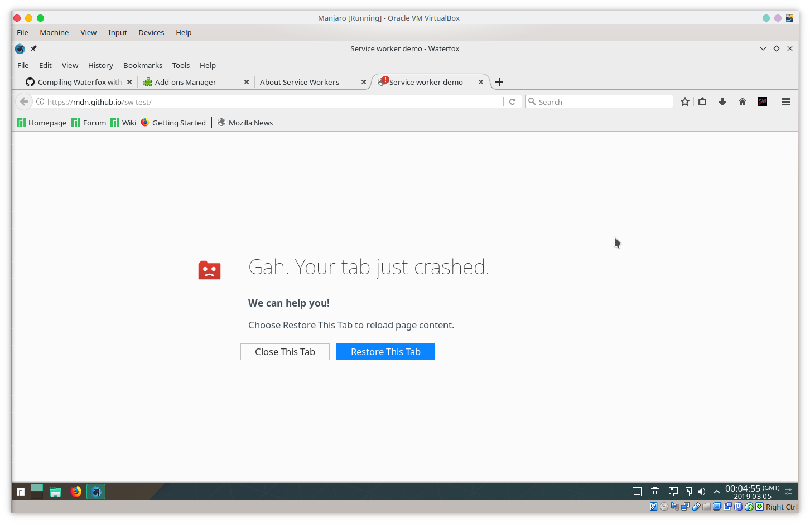Bookmark this page with the star icon
This screenshot has height=524, width=810.
click(x=685, y=101)
